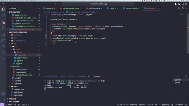Open the customize layout icon
Screen dimensions: 189x106
tap(186, 4)
